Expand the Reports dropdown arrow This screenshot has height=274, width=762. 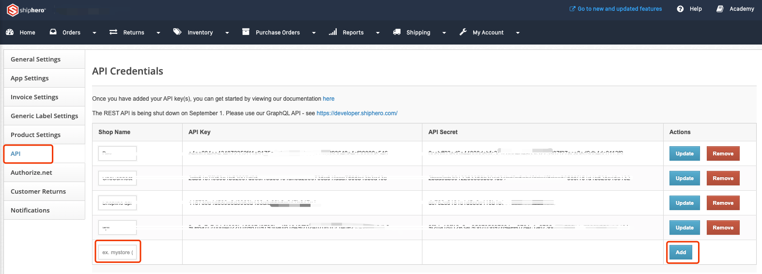click(x=378, y=33)
